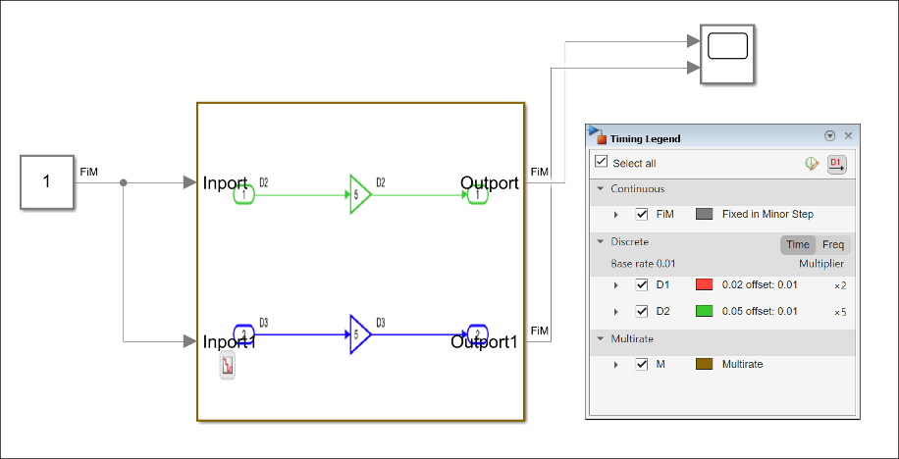
Task: Select the '0.05 offset: 0.01' text
Action: (x=759, y=311)
